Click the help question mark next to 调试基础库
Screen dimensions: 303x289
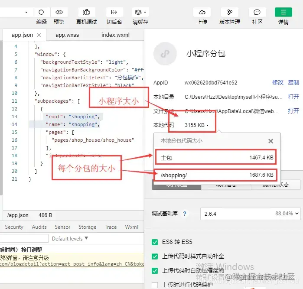[x=185, y=214]
